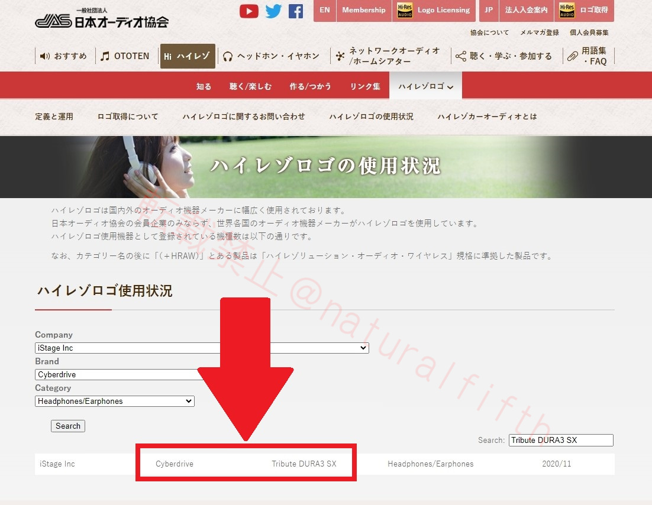Open the YouTube channel icon
The image size is (652, 505).
point(248,11)
